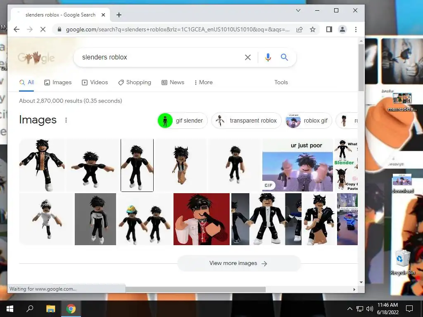Click View more images
Image resolution: width=423 pixels, height=317 pixels.
(x=239, y=263)
